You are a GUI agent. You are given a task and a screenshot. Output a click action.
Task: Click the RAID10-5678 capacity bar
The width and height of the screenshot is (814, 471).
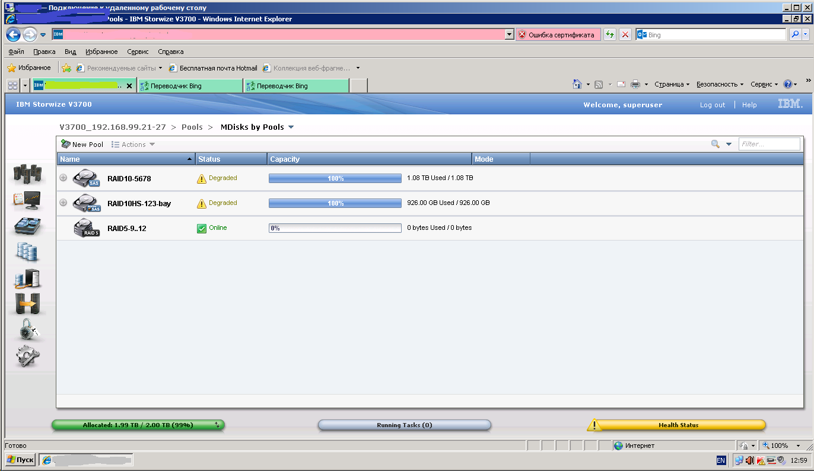coord(335,178)
